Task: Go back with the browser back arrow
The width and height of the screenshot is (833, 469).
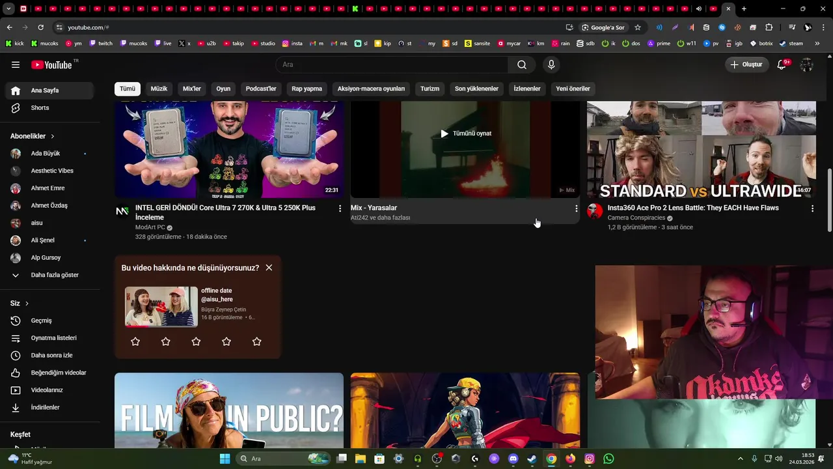Action: (x=9, y=27)
